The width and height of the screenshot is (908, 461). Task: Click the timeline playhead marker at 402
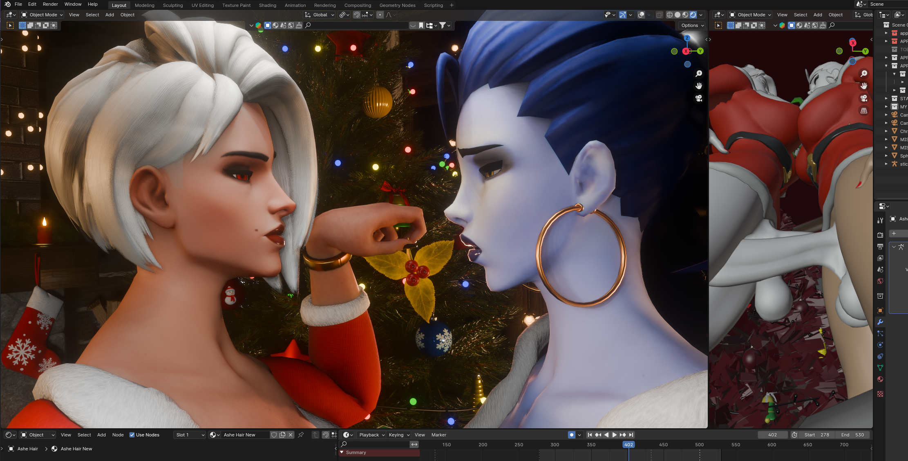click(x=628, y=445)
